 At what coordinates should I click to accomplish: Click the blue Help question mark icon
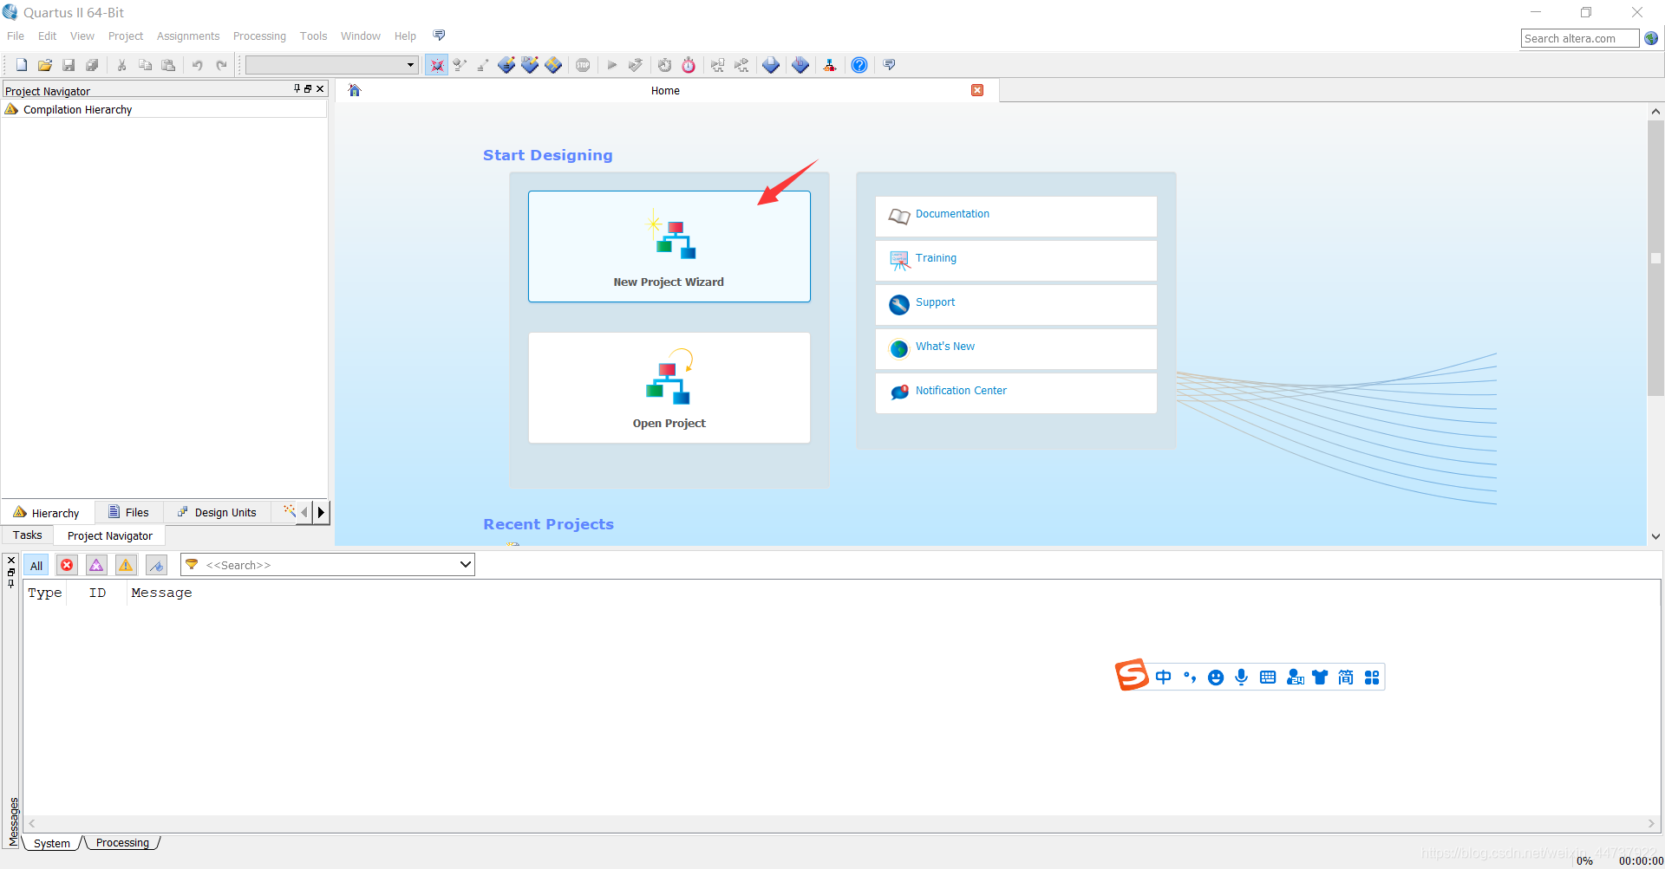click(859, 65)
